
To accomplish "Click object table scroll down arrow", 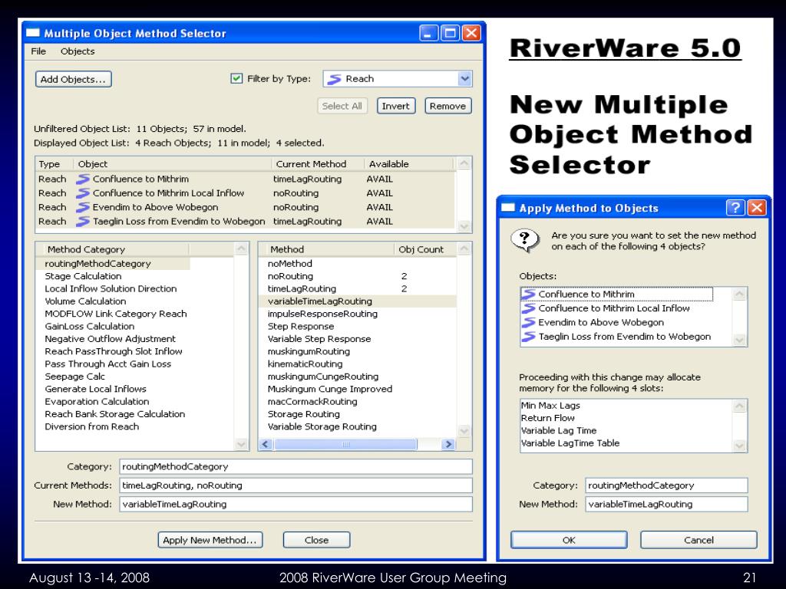I will pos(464,226).
